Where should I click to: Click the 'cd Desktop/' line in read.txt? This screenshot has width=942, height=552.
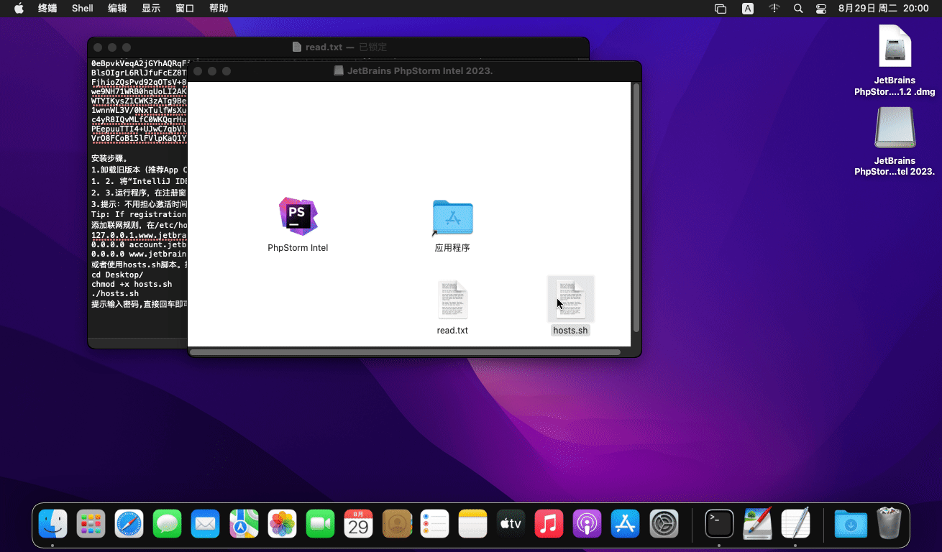(117, 275)
